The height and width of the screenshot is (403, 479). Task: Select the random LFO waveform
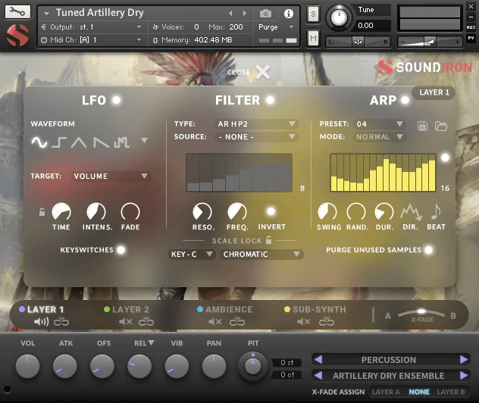[121, 142]
